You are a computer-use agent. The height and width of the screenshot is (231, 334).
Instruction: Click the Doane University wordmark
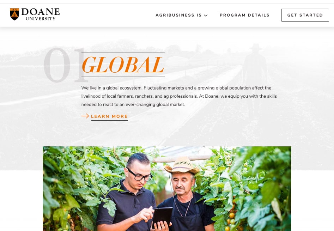pos(41,14)
